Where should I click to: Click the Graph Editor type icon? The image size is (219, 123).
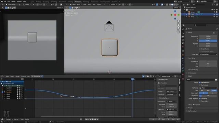click(2, 76)
